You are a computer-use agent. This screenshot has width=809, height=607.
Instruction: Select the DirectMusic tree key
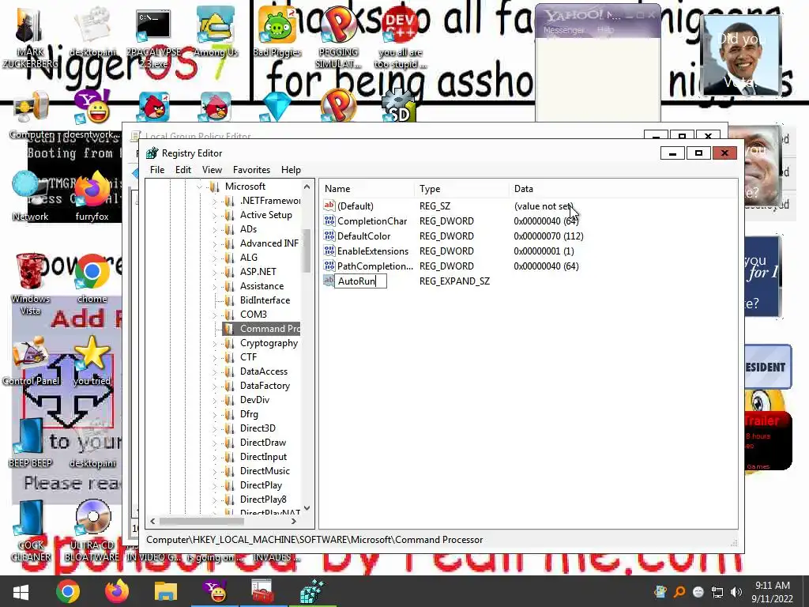click(x=265, y=471)
